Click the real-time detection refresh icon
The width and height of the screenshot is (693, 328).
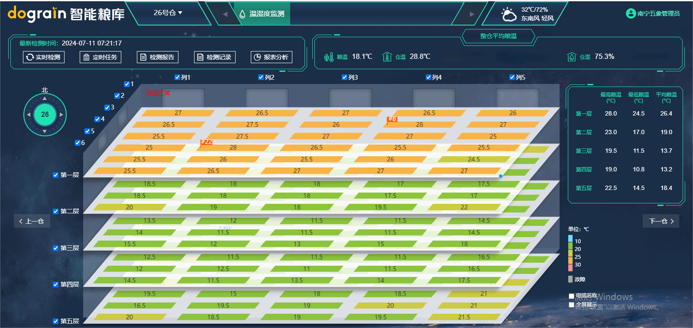pyautogui.click(x=30, y=57)
